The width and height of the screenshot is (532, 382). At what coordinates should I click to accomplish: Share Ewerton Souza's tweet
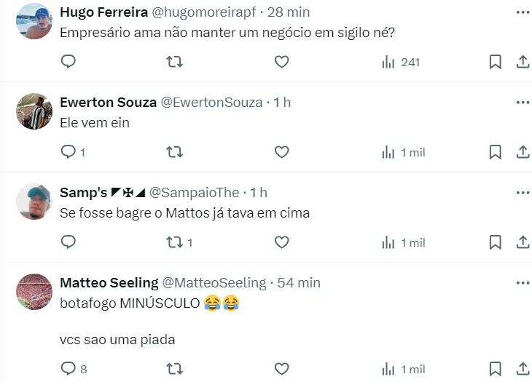(x=523, y=152)
